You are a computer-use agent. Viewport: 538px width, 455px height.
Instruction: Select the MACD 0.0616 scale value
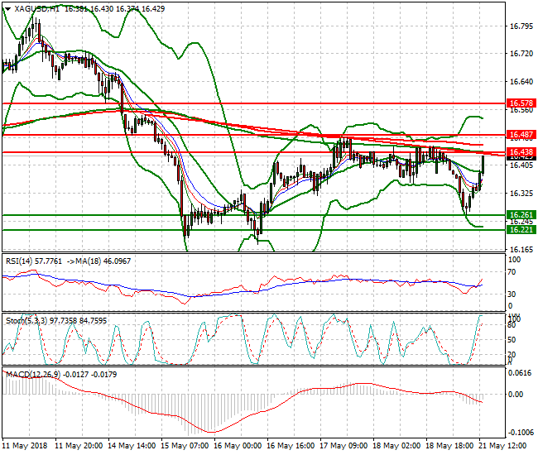coord(520,373)
